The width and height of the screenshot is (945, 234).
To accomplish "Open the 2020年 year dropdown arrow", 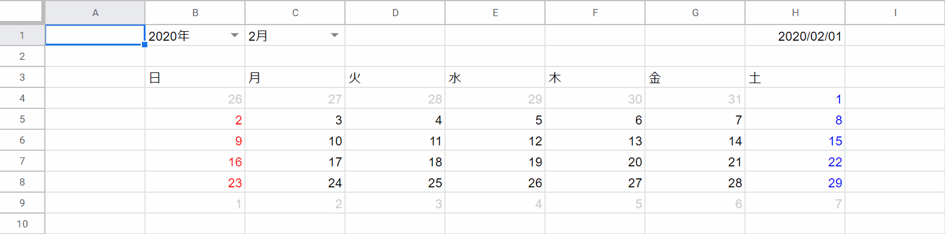I will [235, 35].
